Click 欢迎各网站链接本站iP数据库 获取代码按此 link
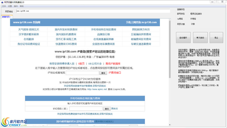227x128 pixels. (x=85, y=86)
